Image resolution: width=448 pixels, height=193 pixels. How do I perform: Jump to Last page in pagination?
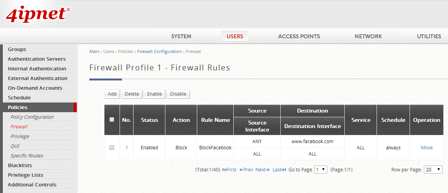click(279, 169)
